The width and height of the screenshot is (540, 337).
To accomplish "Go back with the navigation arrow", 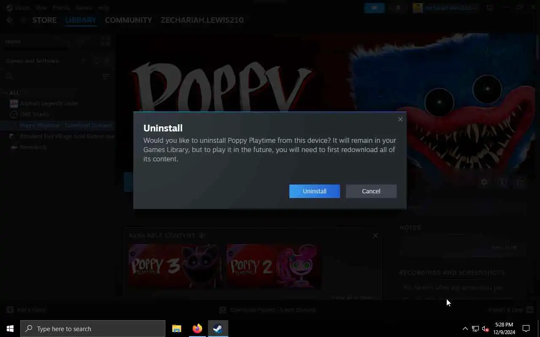I will click(x=10, y=20).
